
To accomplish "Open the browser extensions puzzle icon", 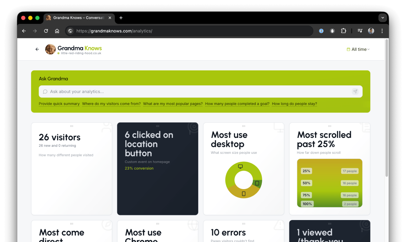I will 343,31.
